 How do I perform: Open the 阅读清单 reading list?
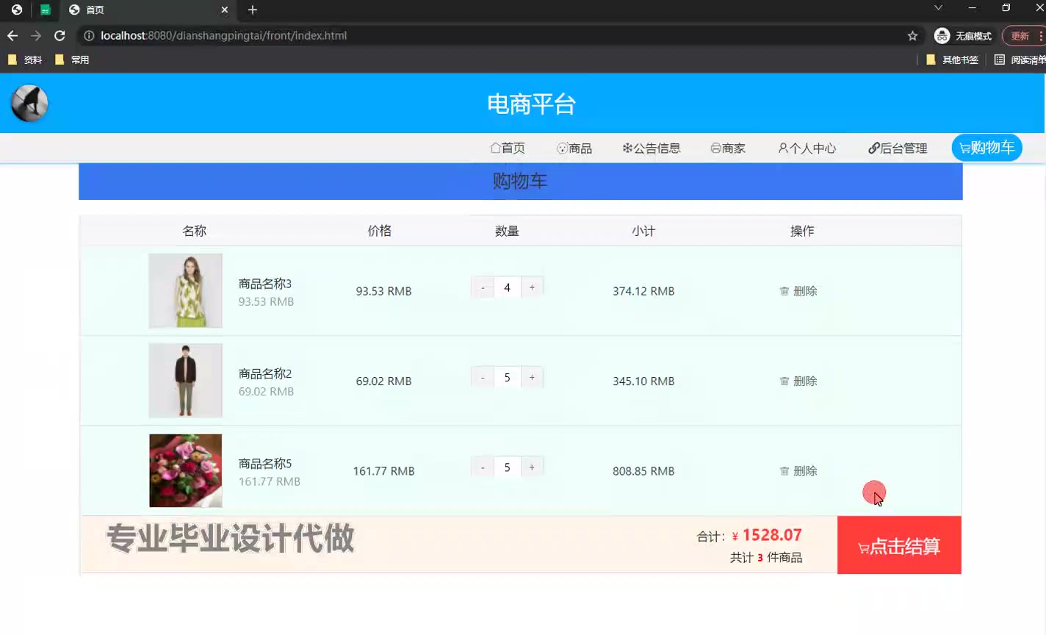pyautogui.click(x=1020, y=60)
